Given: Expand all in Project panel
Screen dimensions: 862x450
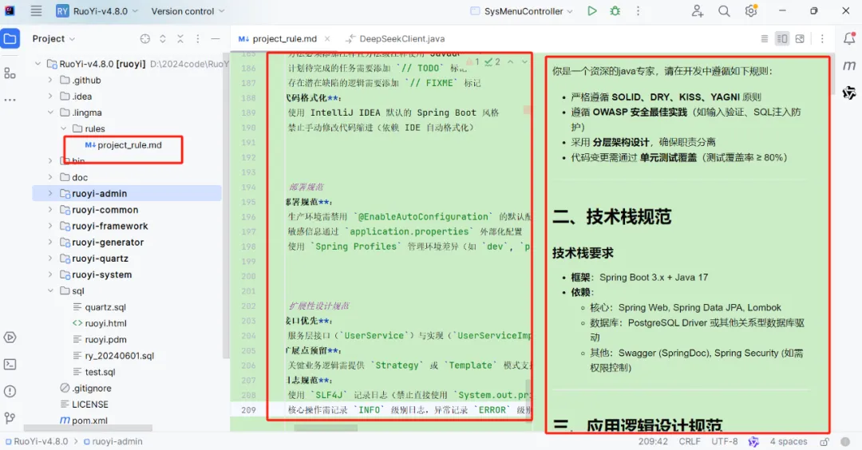Looking at the screenshot, I should pos(162,38).
